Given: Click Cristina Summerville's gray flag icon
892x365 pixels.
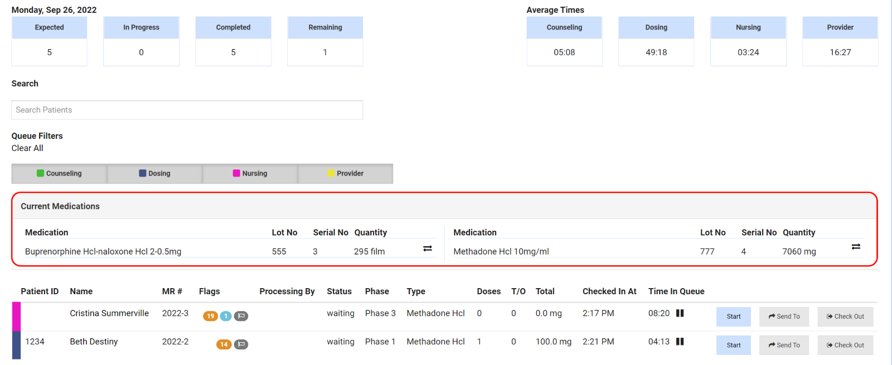Looking at the screenshot, I should (x=241, y=316).
